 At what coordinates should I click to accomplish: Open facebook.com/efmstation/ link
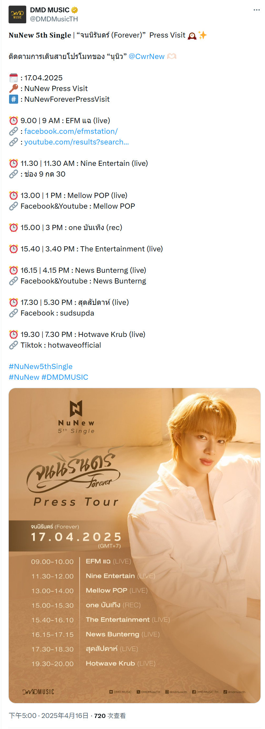pos(71,131)
